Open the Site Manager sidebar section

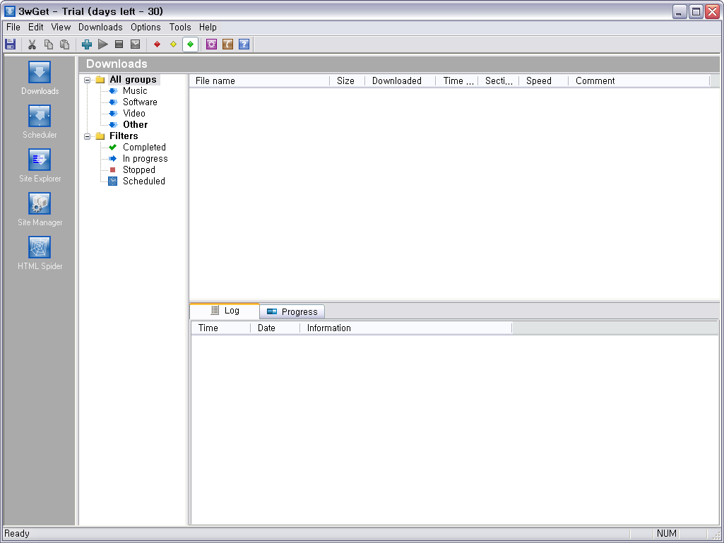click(x=40, y=210)
